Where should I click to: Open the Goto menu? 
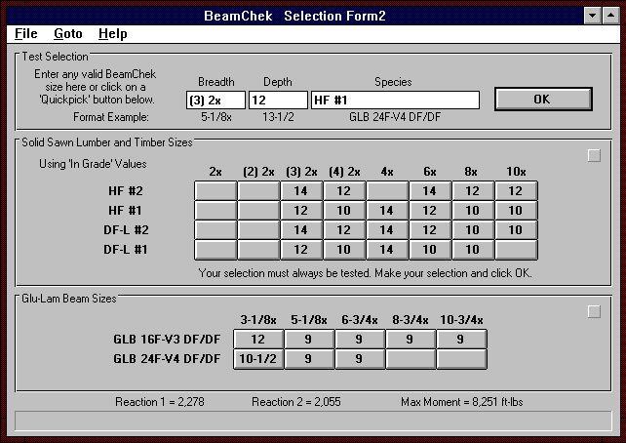click(68, 33)
